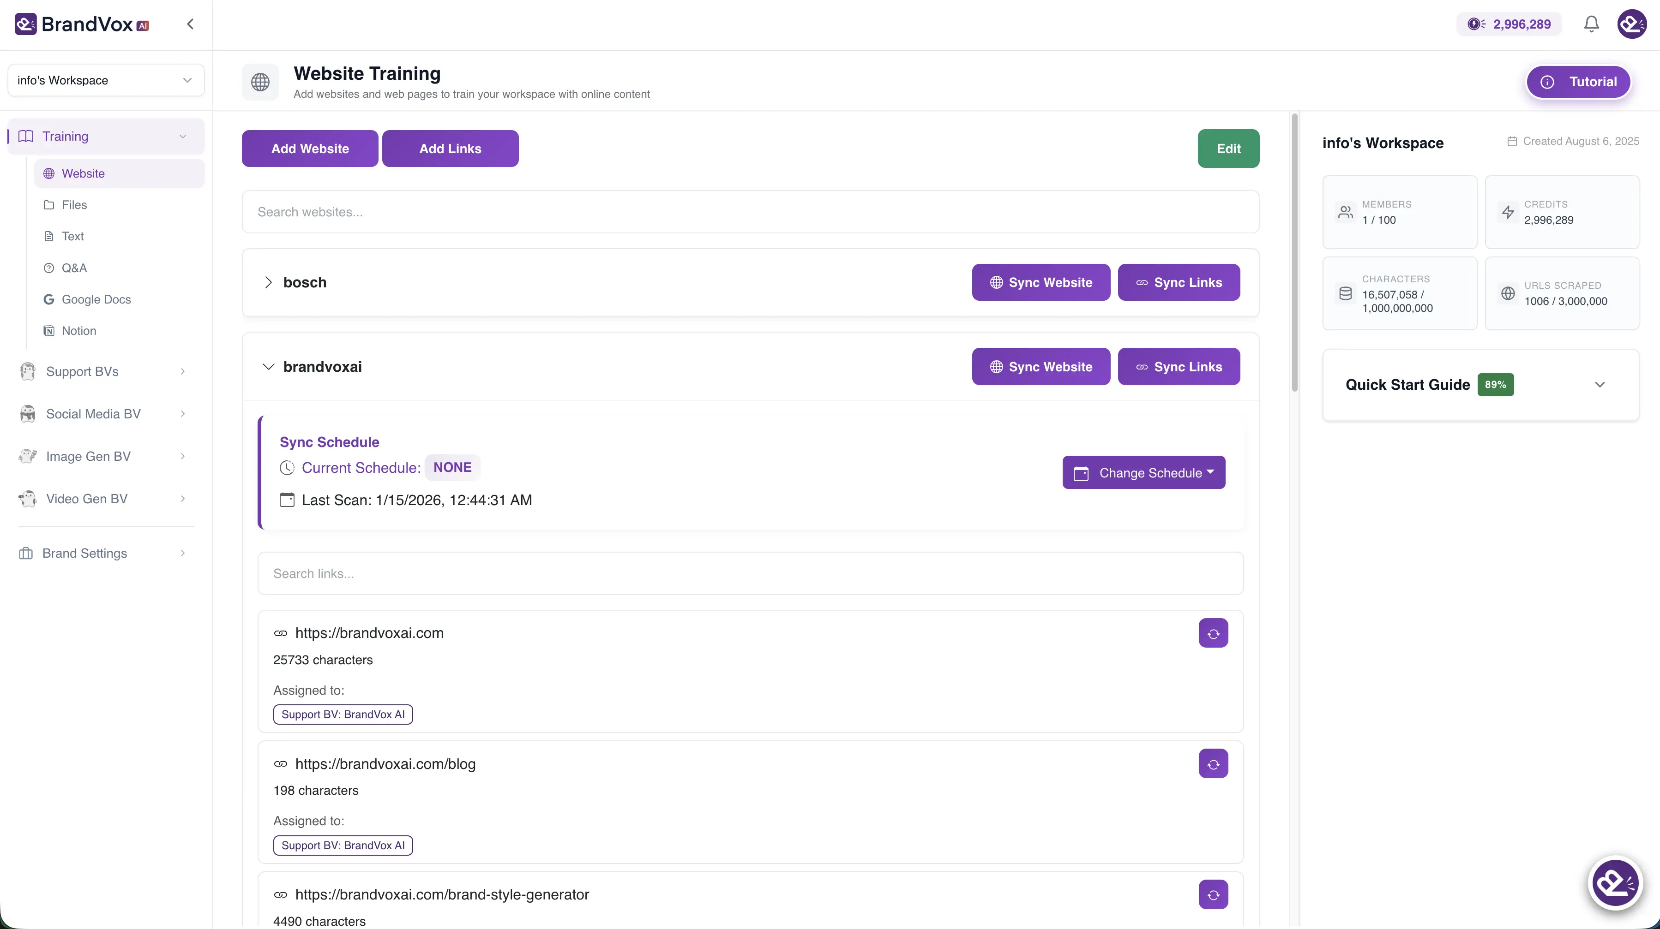Click the Video Gen BV mascot icon
The width and height of the screenshot is (1660, 929).
pyautogui.click(x=27, y=499)
